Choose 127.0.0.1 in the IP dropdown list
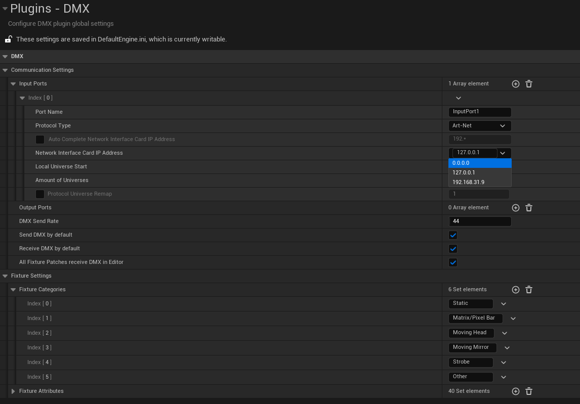The width and height of the screenshot is (580, 404). coord(480,172)
